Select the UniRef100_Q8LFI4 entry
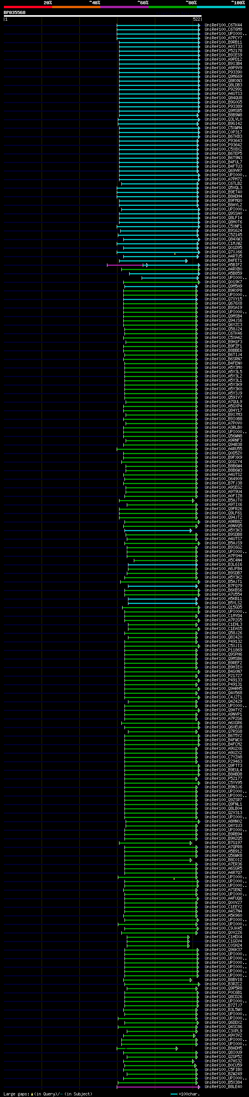This screenshot has height=1097, width=249. [223, 218]
